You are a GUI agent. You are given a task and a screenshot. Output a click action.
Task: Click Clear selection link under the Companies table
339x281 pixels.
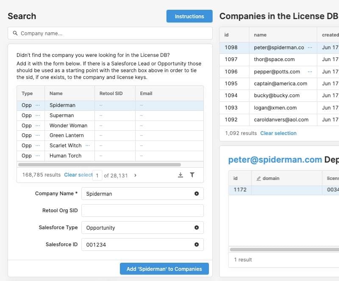click(278, 133)
